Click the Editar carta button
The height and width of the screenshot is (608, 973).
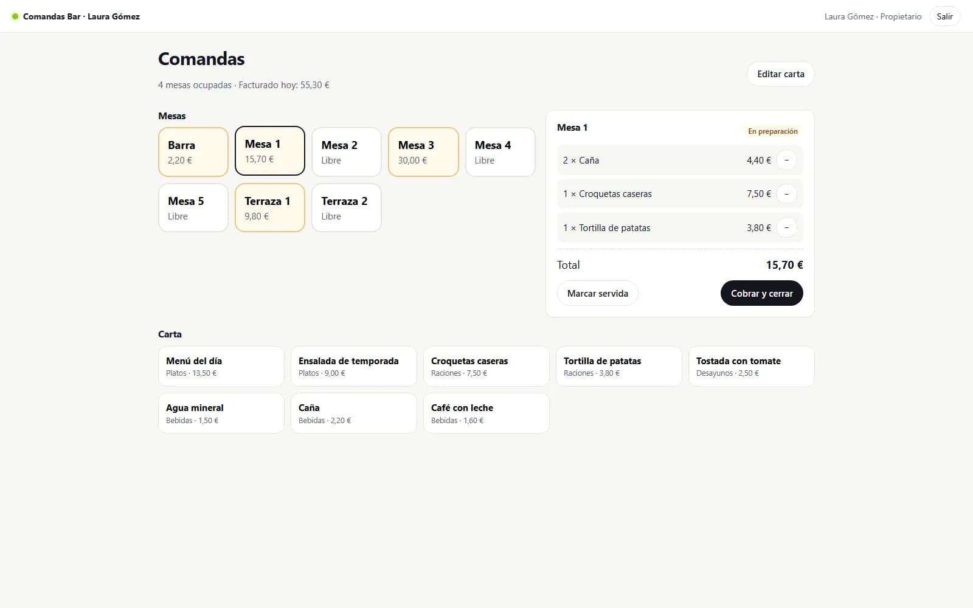pyautogui.click(x=781, y=74)
